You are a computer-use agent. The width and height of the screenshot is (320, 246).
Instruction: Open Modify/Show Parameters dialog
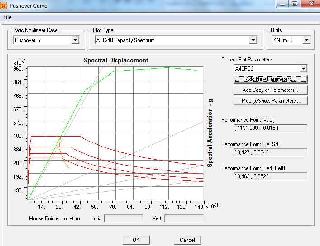click(x=271, y=101)
